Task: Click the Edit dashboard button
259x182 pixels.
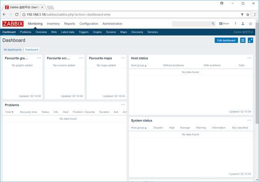Action: [x=226, y=40]
